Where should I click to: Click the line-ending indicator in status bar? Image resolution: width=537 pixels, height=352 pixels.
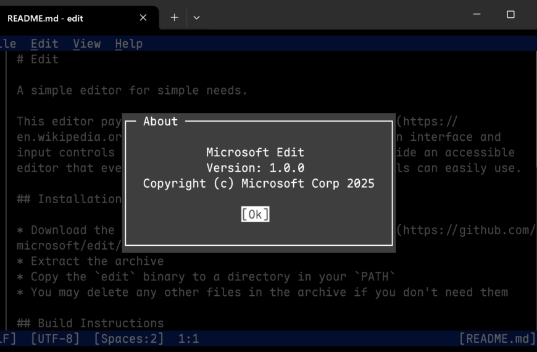(x=8, y=338)
